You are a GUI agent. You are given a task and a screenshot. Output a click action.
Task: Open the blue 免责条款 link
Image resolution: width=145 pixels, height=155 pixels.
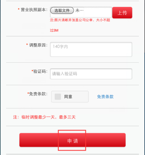coord(106,97)
